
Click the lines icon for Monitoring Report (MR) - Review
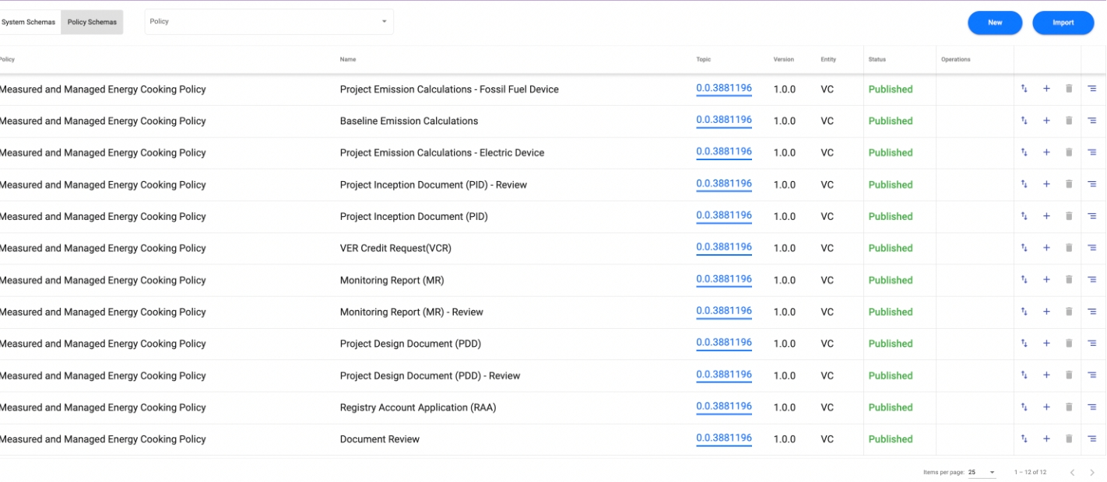tap(1091, 312)
